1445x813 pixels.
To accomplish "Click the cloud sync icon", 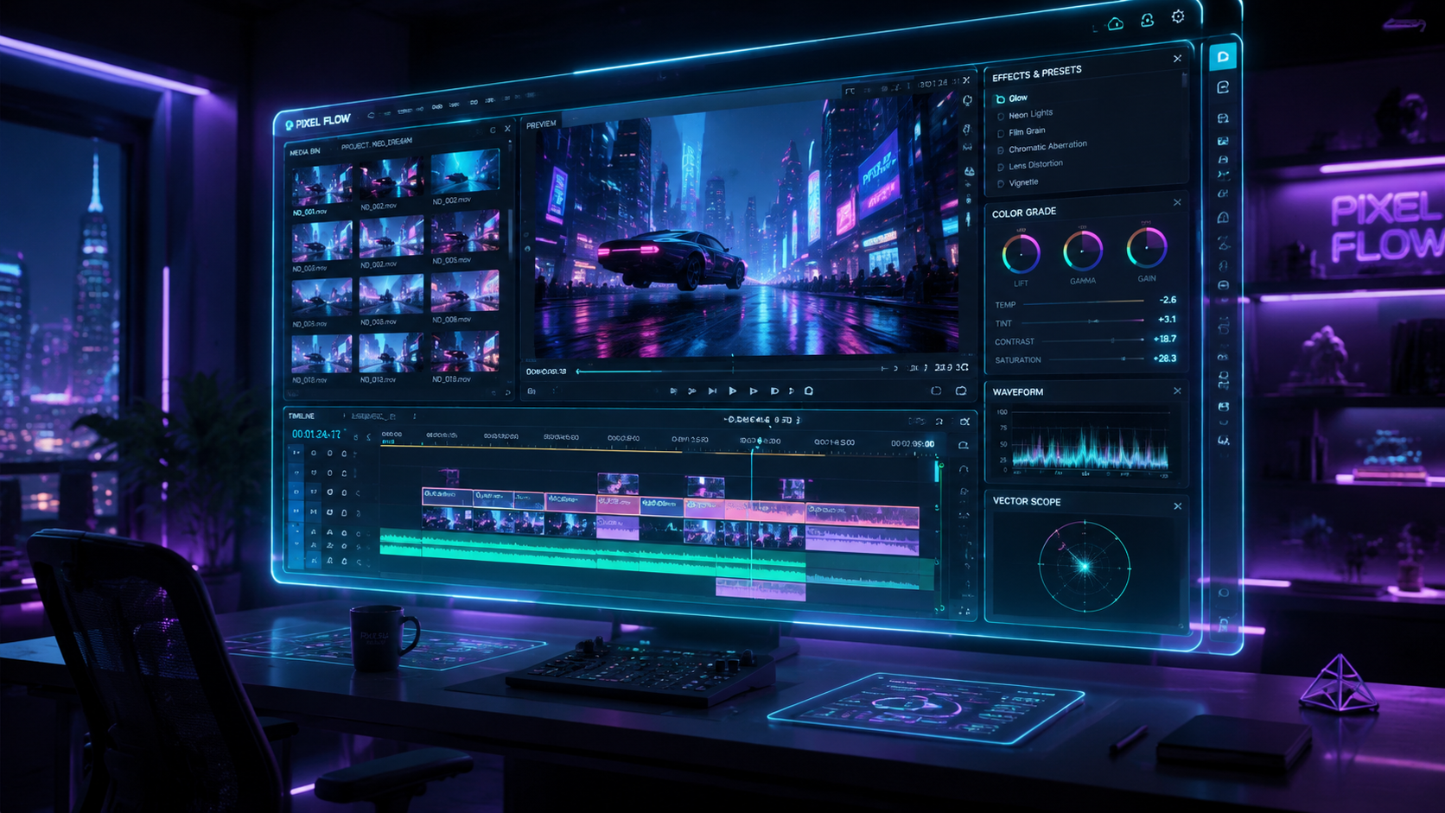I will (x=1116, y=23).
